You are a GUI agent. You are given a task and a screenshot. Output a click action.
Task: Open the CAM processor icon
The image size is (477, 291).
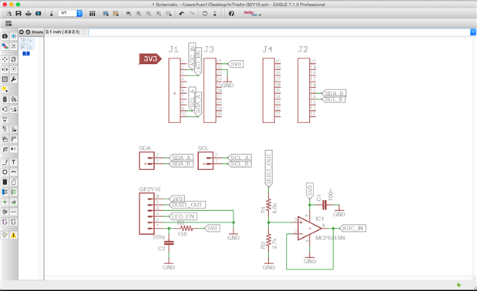(39, 13)
